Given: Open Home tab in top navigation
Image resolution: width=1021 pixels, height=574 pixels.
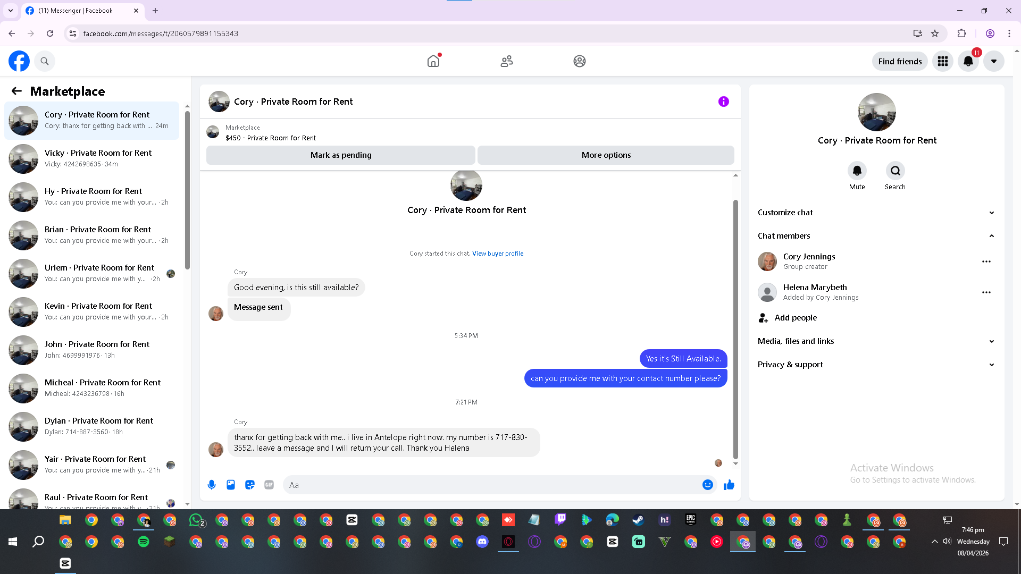Looking at the screenshot, I should [433, 61].
